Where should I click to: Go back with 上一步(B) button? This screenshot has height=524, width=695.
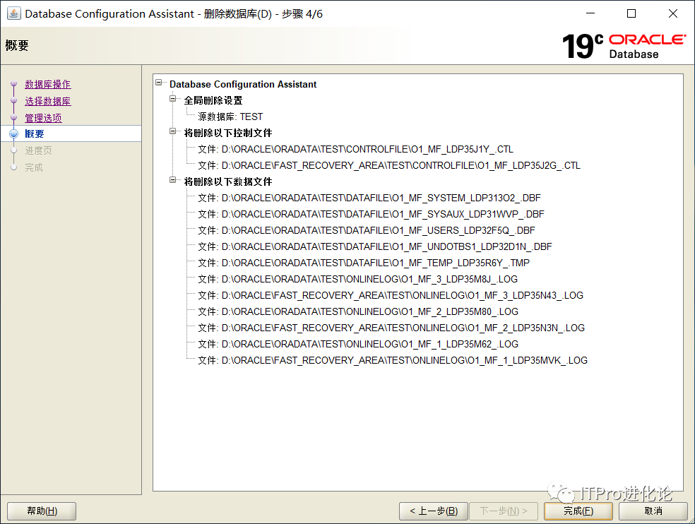tap(434, 511)
